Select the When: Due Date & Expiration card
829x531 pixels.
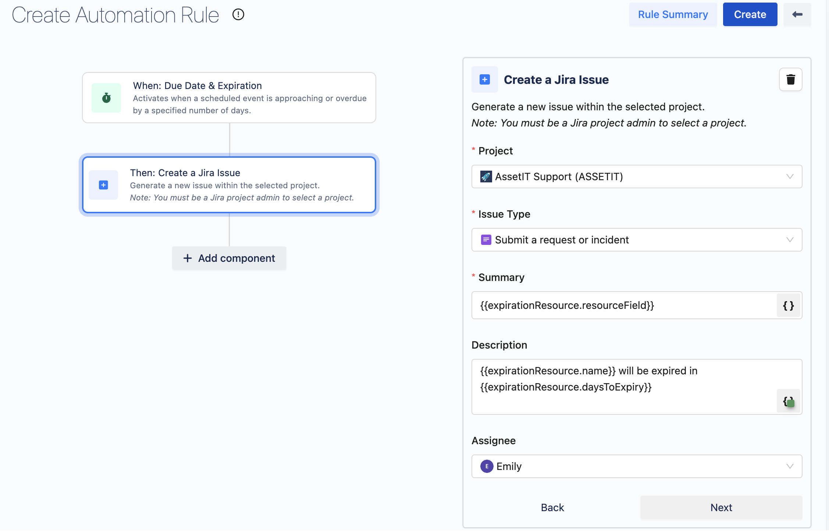[229, 98]
